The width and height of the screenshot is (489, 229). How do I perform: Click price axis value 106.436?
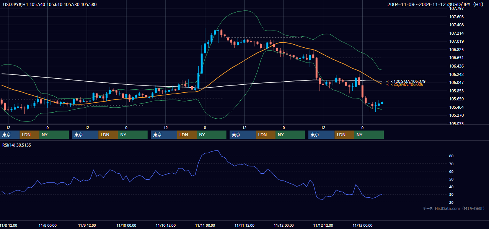456,66
